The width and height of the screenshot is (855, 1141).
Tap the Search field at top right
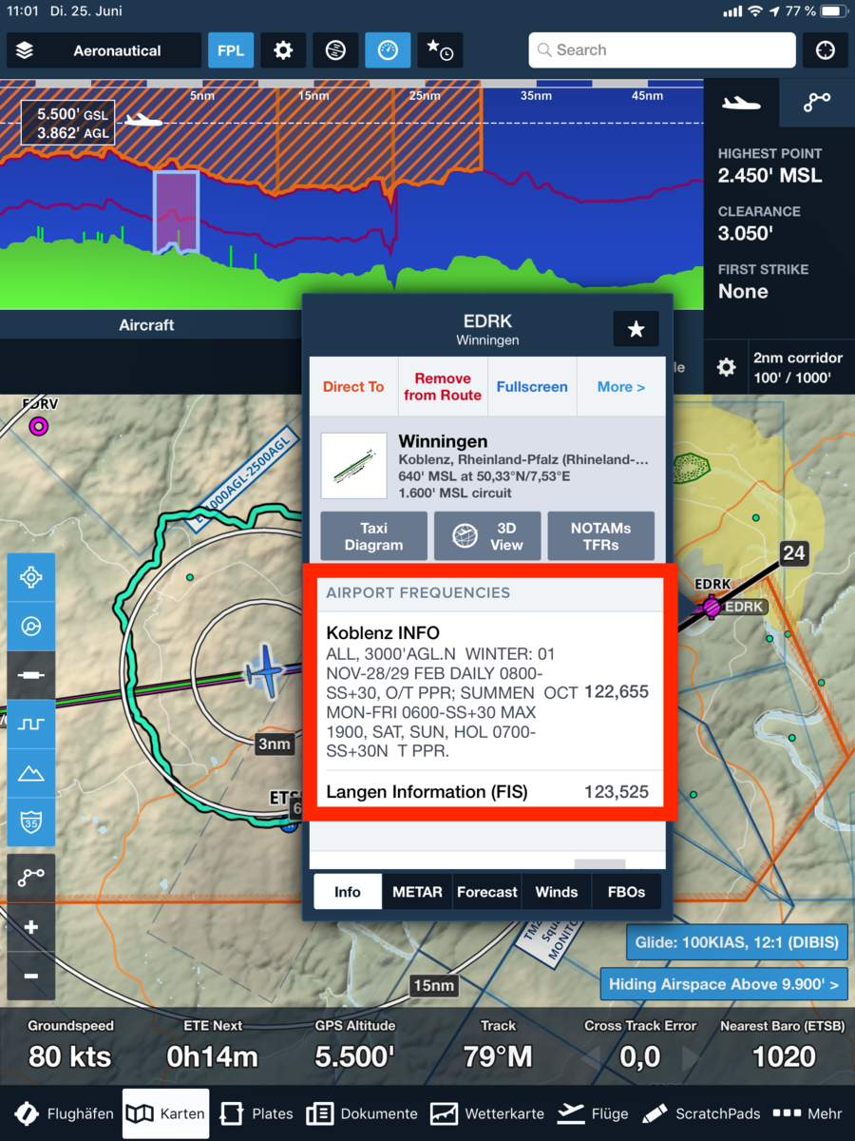[661, 49]
